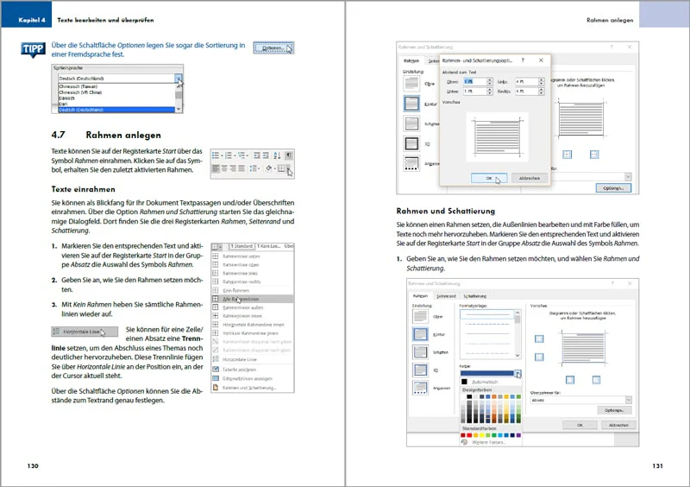Select 'Dänisch' in the language list
This screenshot has height=487, width=690.
[116, 98]
